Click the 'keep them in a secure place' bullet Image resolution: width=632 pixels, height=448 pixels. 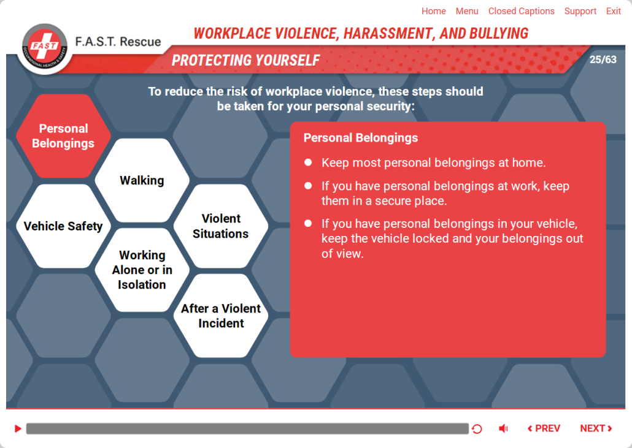445,193
